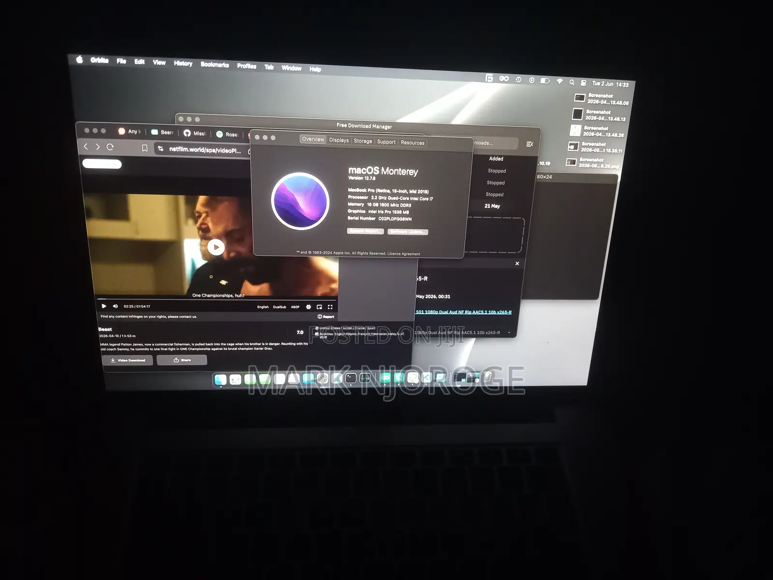Select the Displays tab in About This Mac
Image resolution: width=773 pixels, height=580 pixels.
pyautogui.click(x=339, y=140)
